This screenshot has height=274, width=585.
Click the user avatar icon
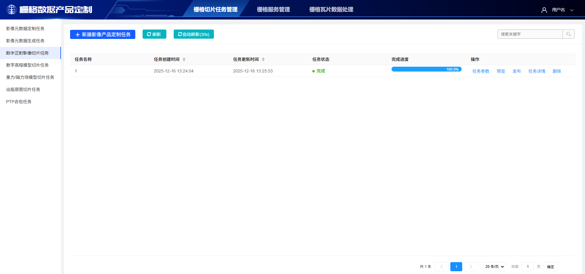544,10
